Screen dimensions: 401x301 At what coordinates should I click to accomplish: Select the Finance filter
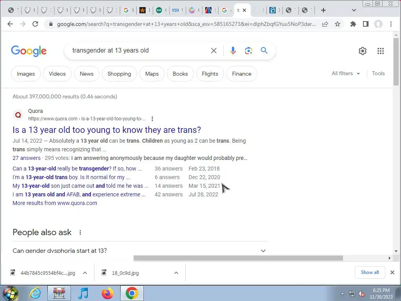pos(242,74)
